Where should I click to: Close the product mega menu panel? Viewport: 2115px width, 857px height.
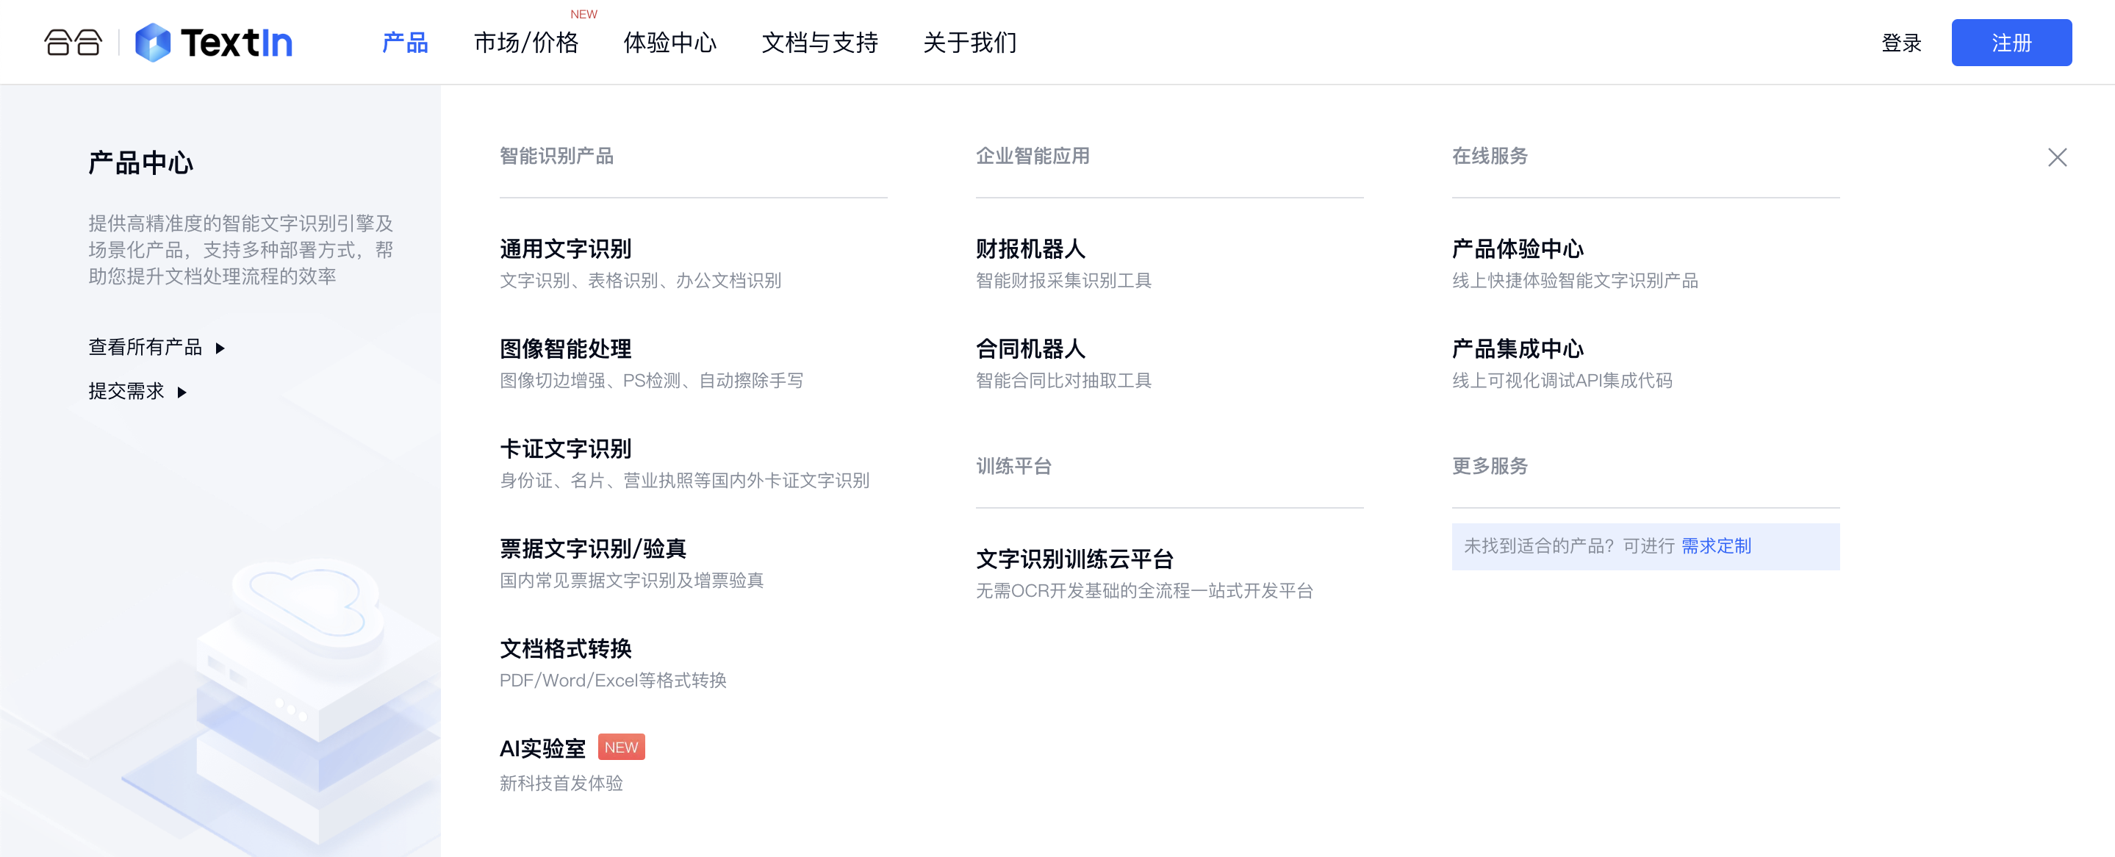pyautogui.click(x=2057, y=157)
